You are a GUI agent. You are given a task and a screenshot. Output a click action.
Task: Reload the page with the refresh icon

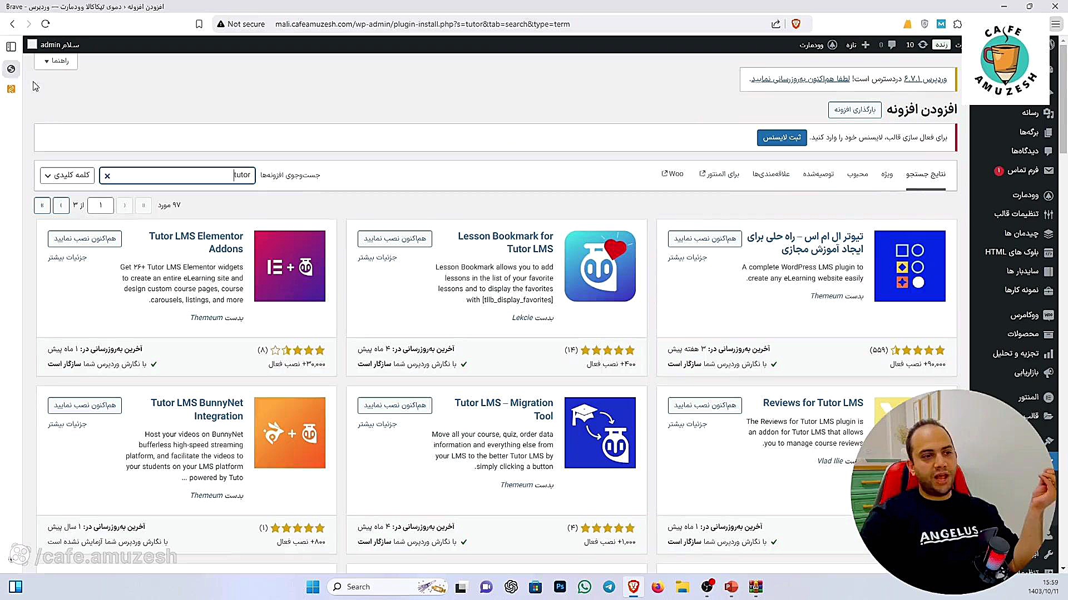point(46,24)
